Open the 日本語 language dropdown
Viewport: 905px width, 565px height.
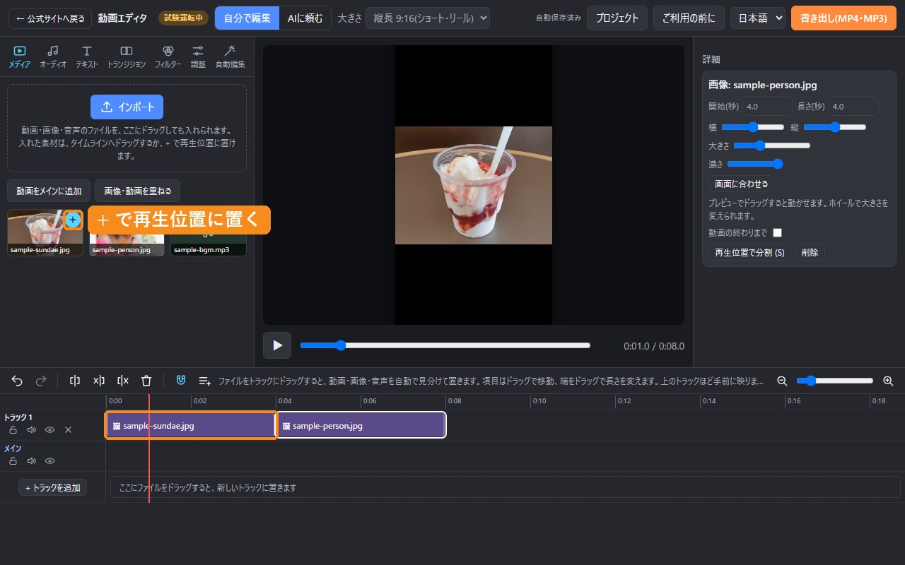click(x=757, y=18)
